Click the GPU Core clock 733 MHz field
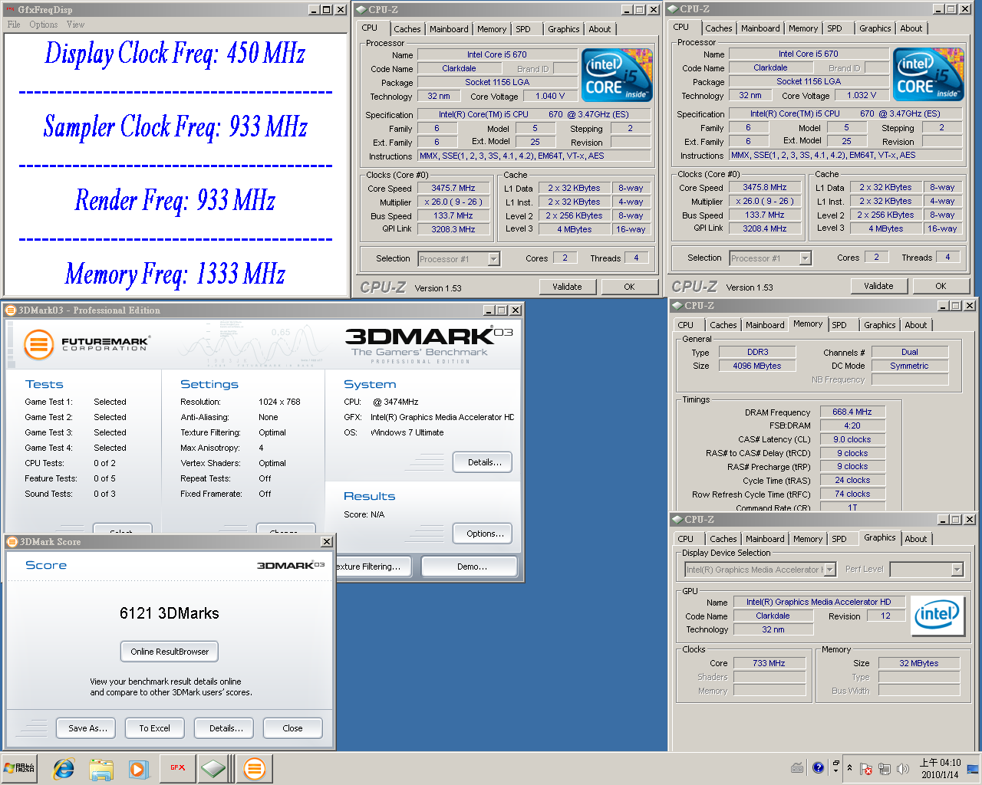Viewport: 982px width, 785px height. [x=769, y=663]
